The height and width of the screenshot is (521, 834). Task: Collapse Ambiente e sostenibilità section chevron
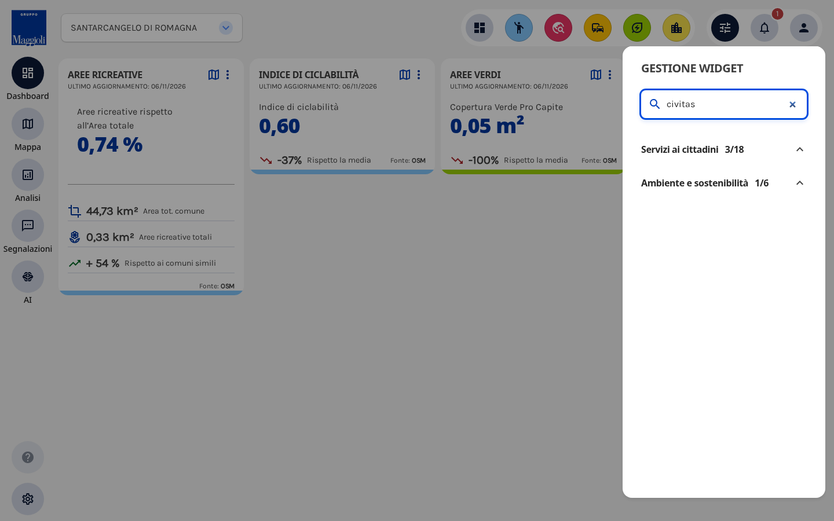(x=800, y=183)
